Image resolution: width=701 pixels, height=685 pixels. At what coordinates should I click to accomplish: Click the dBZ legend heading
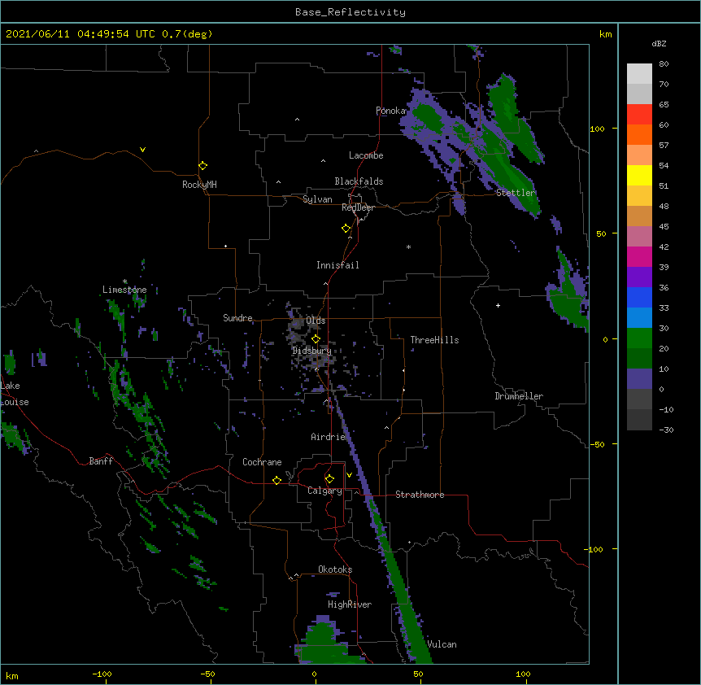(x=659, y=43)
